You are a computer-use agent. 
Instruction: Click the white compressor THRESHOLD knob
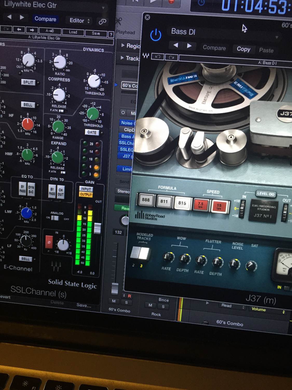click(94, 81)
